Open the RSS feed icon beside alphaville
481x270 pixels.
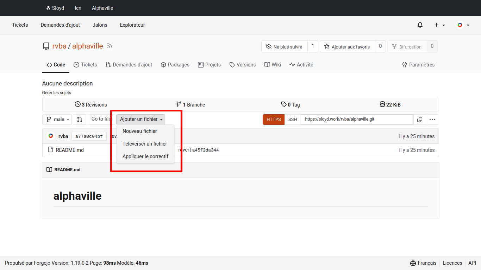tap(110, 46)
